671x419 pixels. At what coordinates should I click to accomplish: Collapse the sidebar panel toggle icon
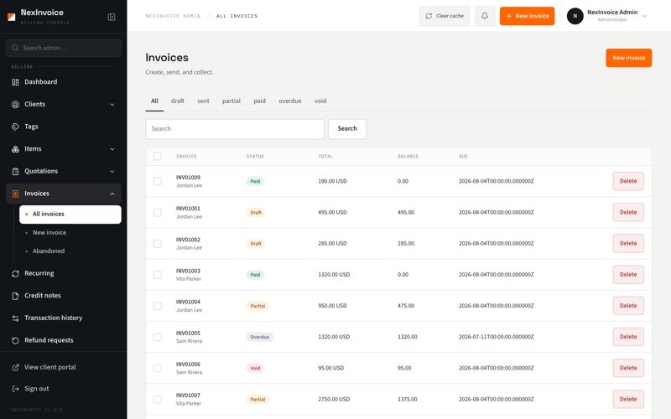tap(112, 17)
